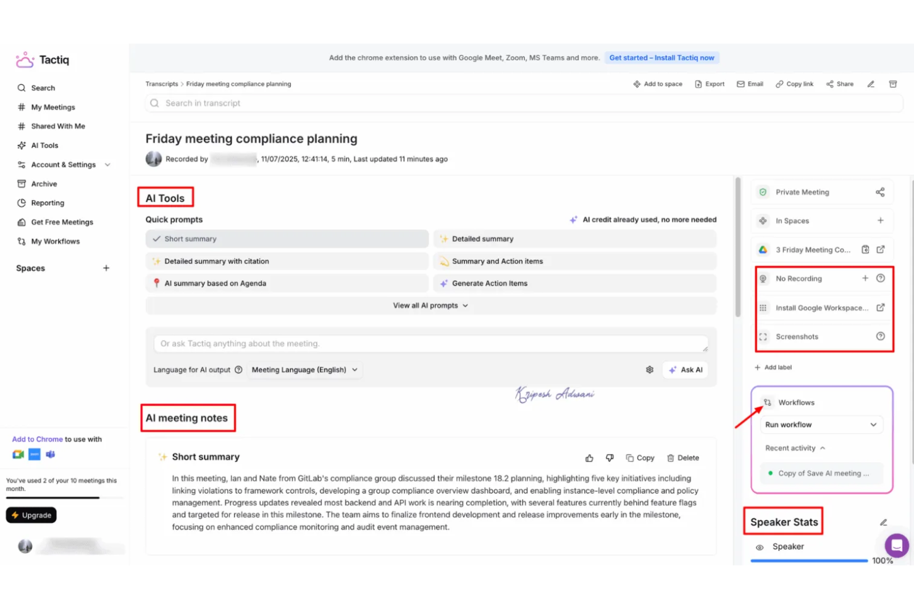Click Export in the top toolbar

click(710, 84)
